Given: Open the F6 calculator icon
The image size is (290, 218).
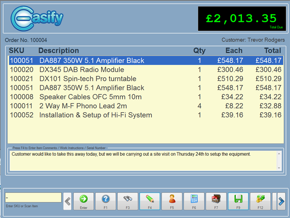Looking at the screenshot, I should [194, 201].
